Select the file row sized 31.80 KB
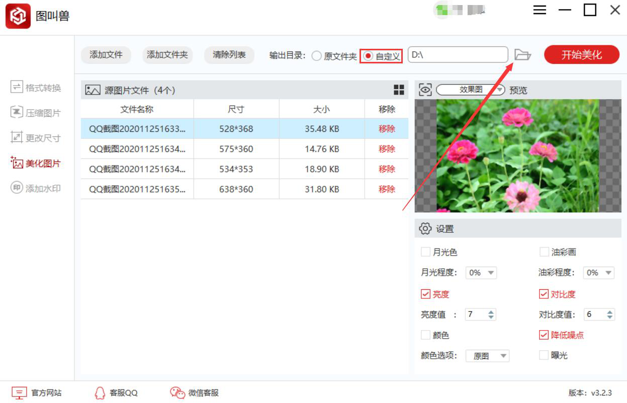The width and height of the screenshot is (627, 403). click(244, 189)
